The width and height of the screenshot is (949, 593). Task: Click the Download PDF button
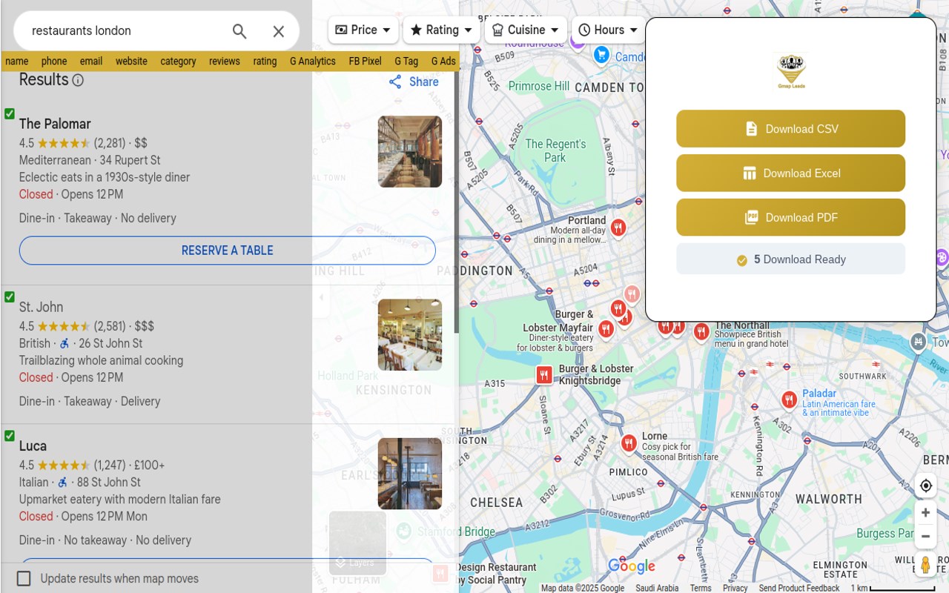pos(790,217)
